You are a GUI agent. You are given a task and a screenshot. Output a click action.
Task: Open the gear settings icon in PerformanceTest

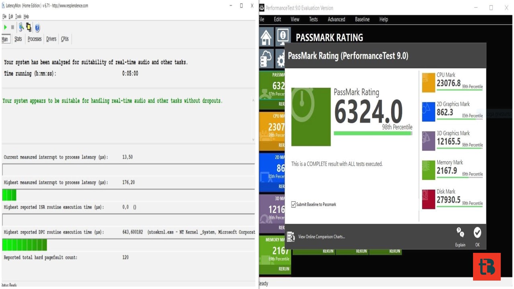pos(280,59)
